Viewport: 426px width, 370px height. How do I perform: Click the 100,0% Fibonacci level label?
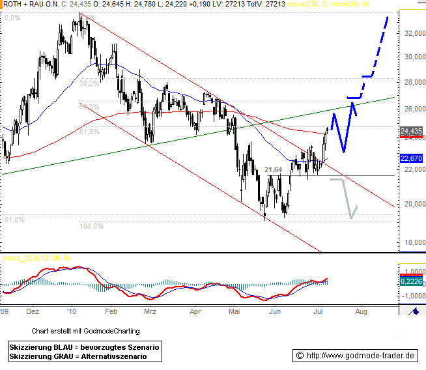pyautogui.click(x=91, y=226)
